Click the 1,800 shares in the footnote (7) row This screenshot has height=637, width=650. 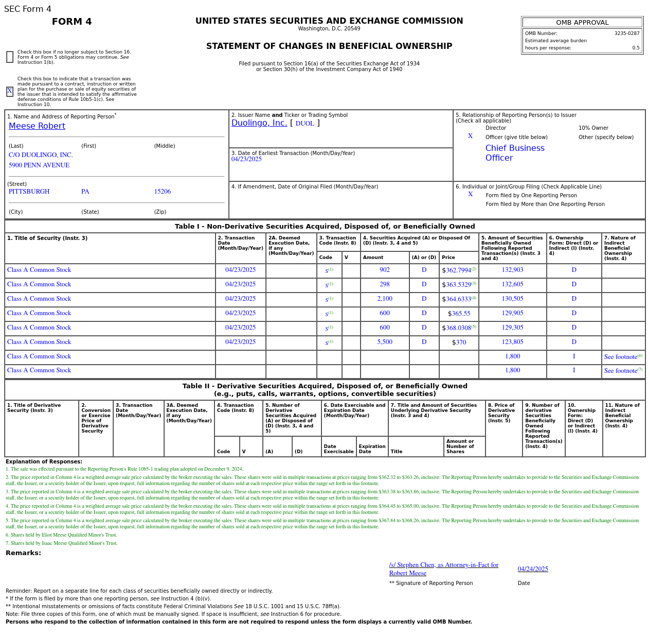point(513,370)
